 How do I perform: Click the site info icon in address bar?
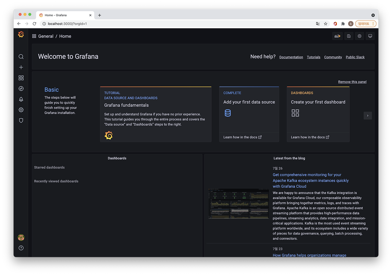click(x=44, y=24)
